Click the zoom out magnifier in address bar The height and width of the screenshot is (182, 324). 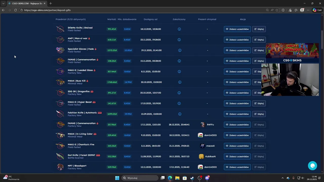tap(267, 10)
